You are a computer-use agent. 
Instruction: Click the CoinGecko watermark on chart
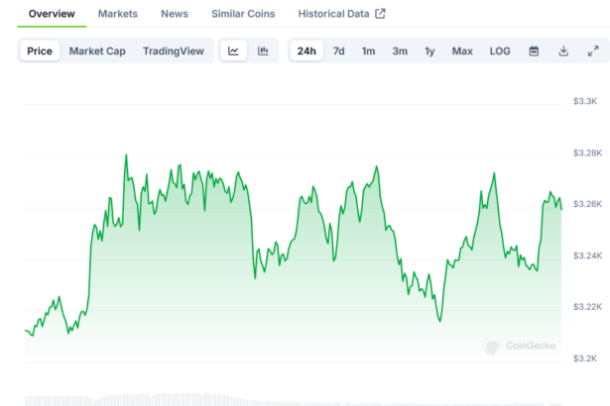tap(520, 347)
